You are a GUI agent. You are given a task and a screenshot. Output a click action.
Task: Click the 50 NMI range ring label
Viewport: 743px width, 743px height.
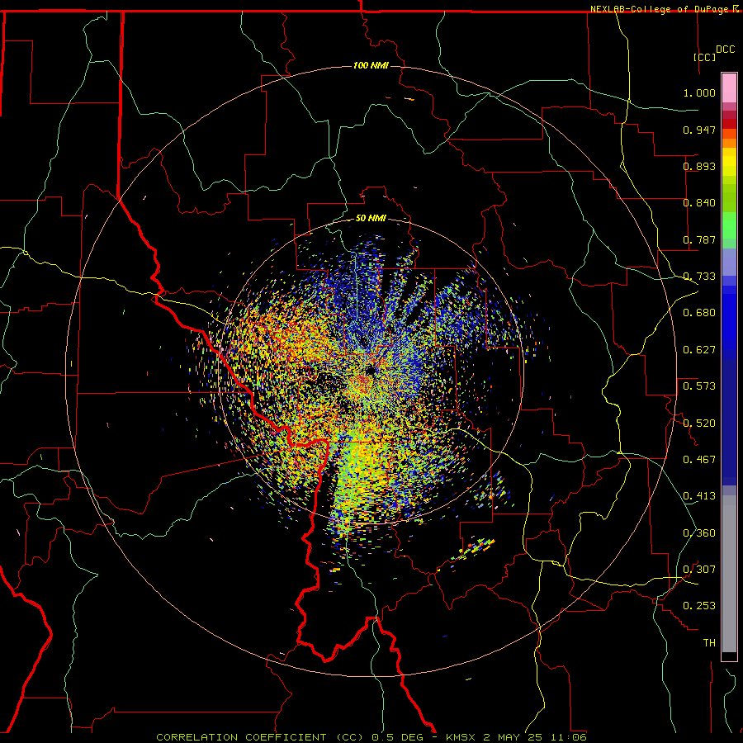click(x=371, y=218)
